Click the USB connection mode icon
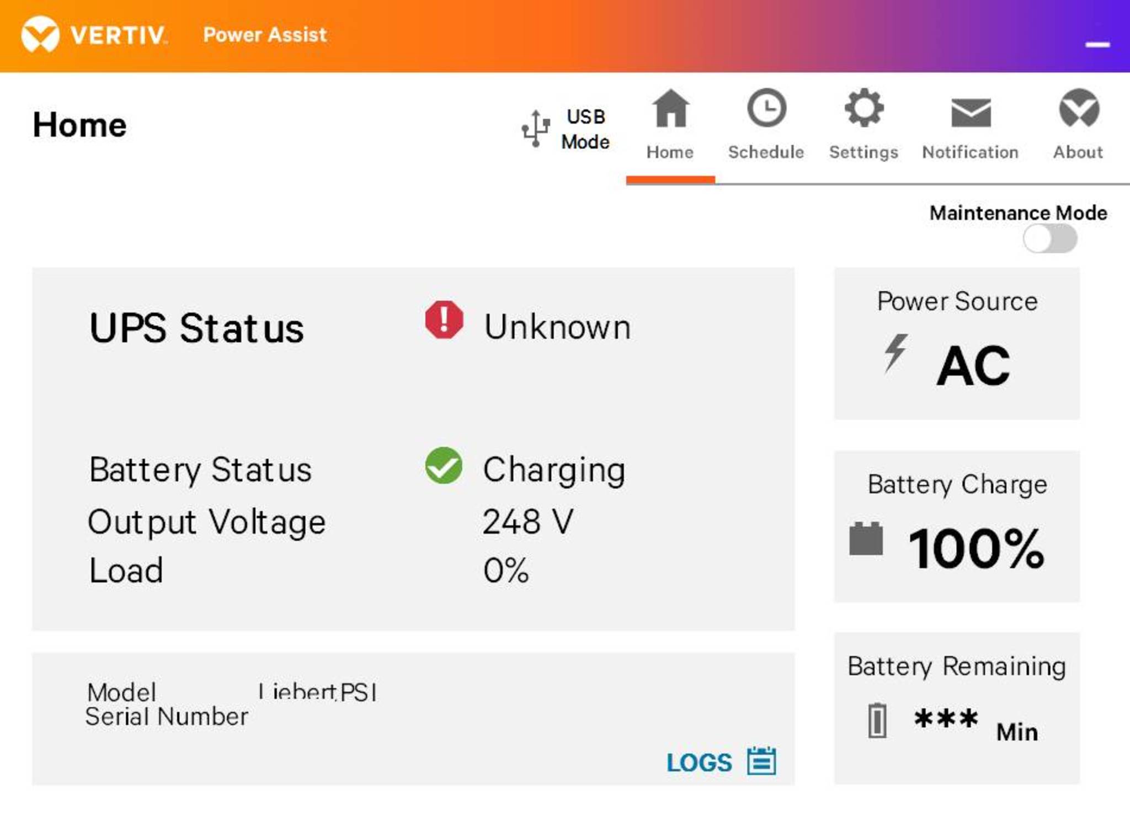 [x=536, y=129]
